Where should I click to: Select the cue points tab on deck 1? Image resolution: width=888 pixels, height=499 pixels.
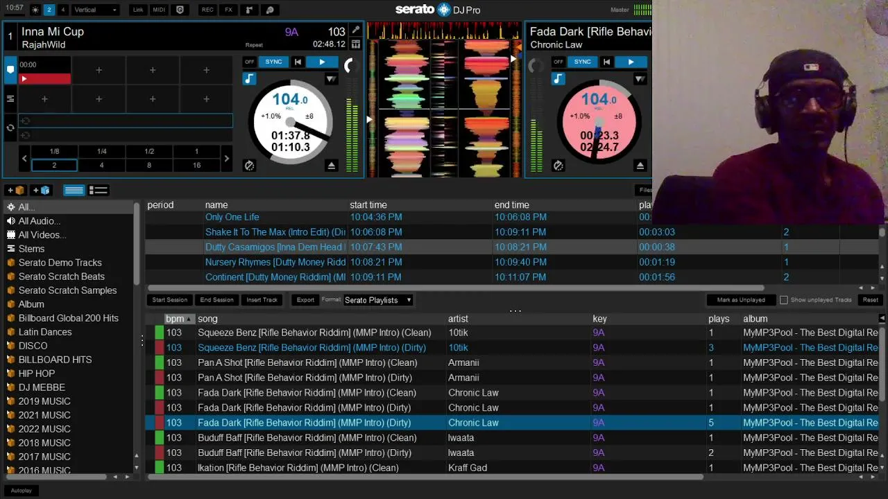[10, 69]
